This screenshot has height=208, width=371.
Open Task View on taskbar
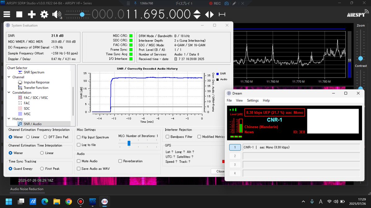21,202
